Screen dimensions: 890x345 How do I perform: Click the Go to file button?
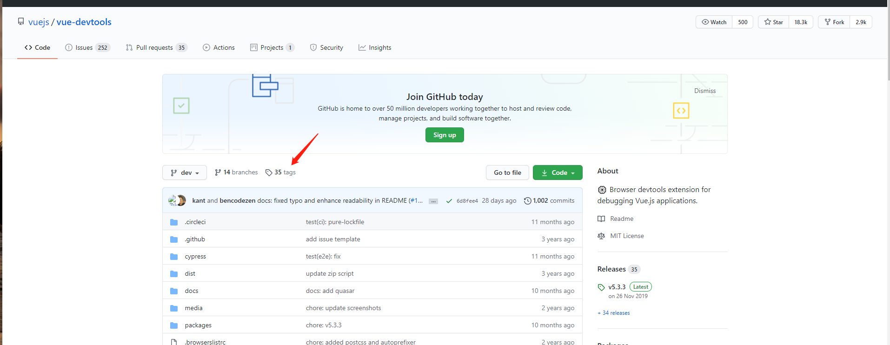pos(507,172)
